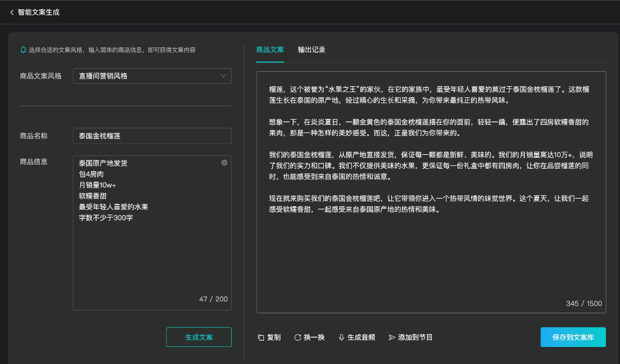The image size is (620, 364).
Task: Click the output paragraph beginning 现在就来购买
Action: (428, 204)
